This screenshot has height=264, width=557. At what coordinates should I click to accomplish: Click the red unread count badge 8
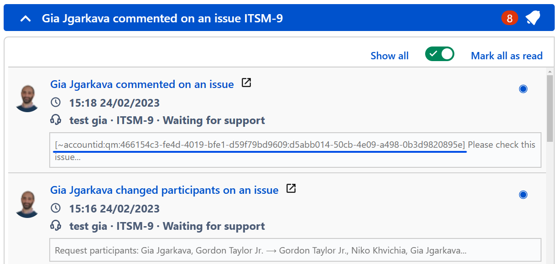tap(510, 18)
